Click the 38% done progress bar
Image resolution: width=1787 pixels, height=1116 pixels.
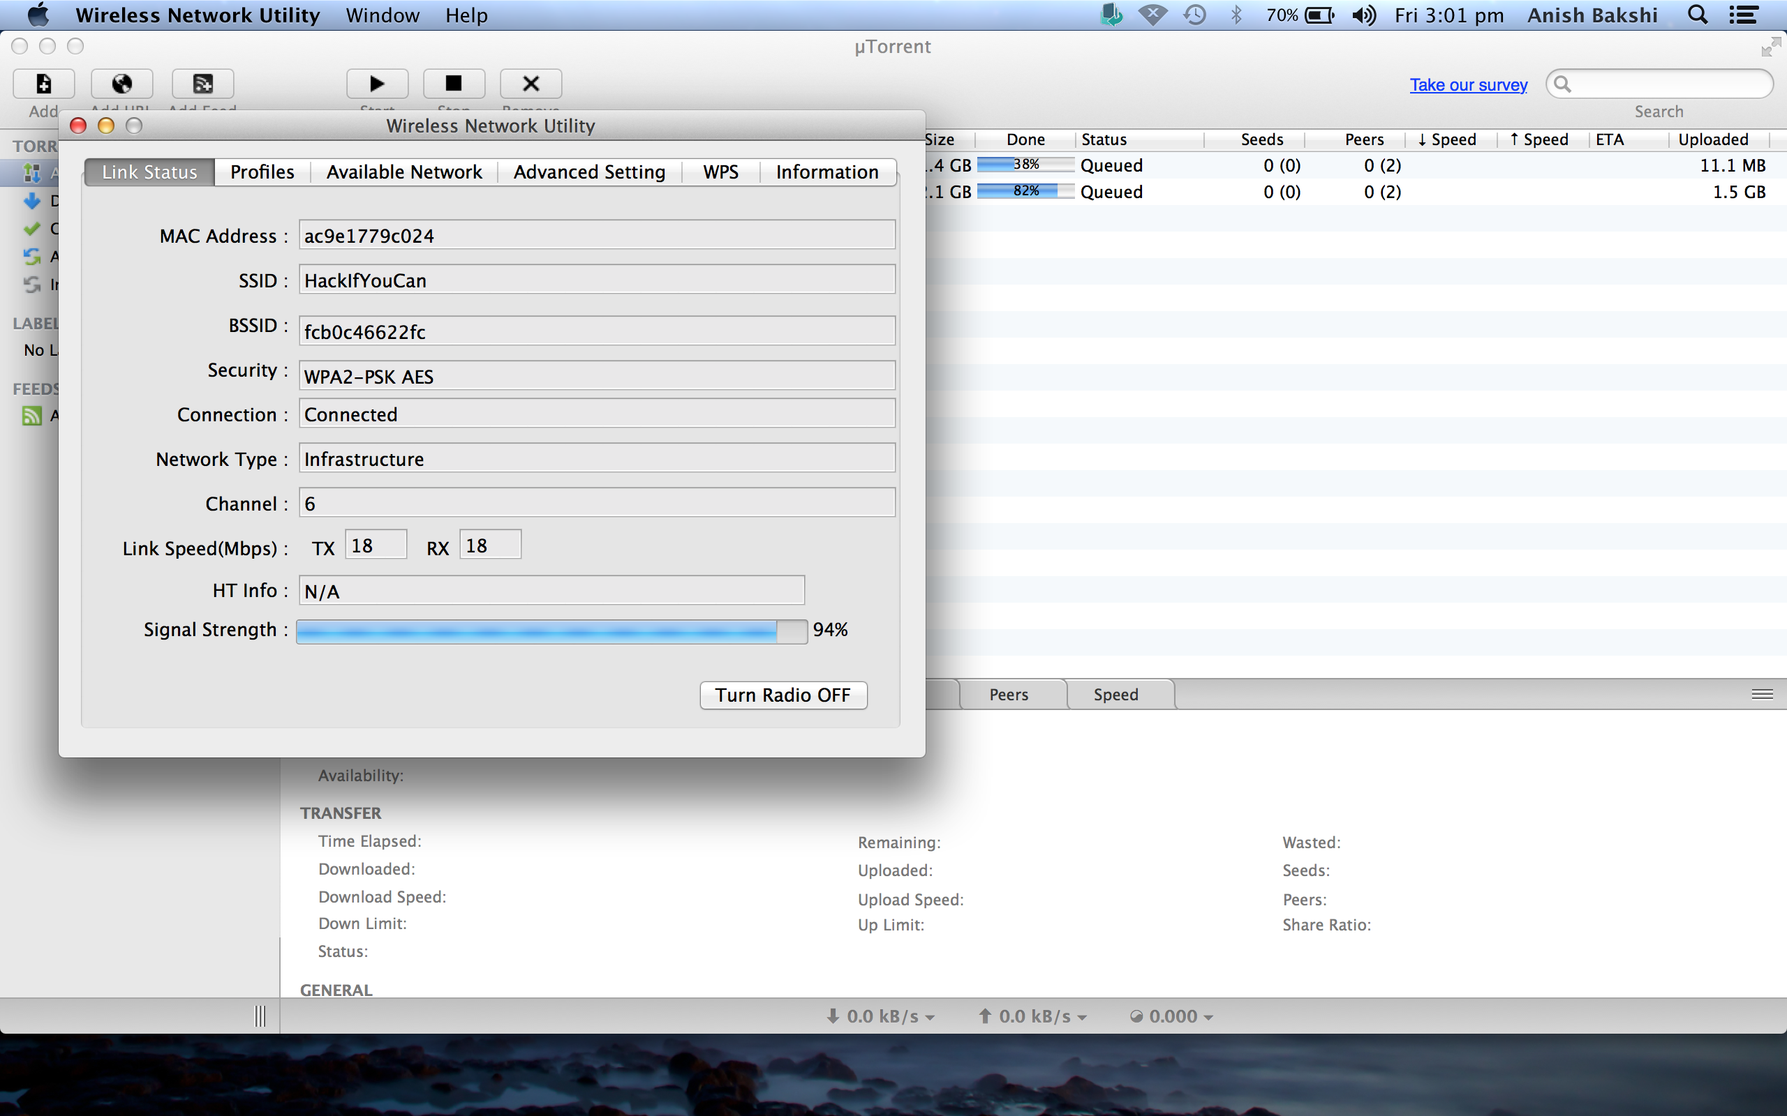tap(1025, 165)
